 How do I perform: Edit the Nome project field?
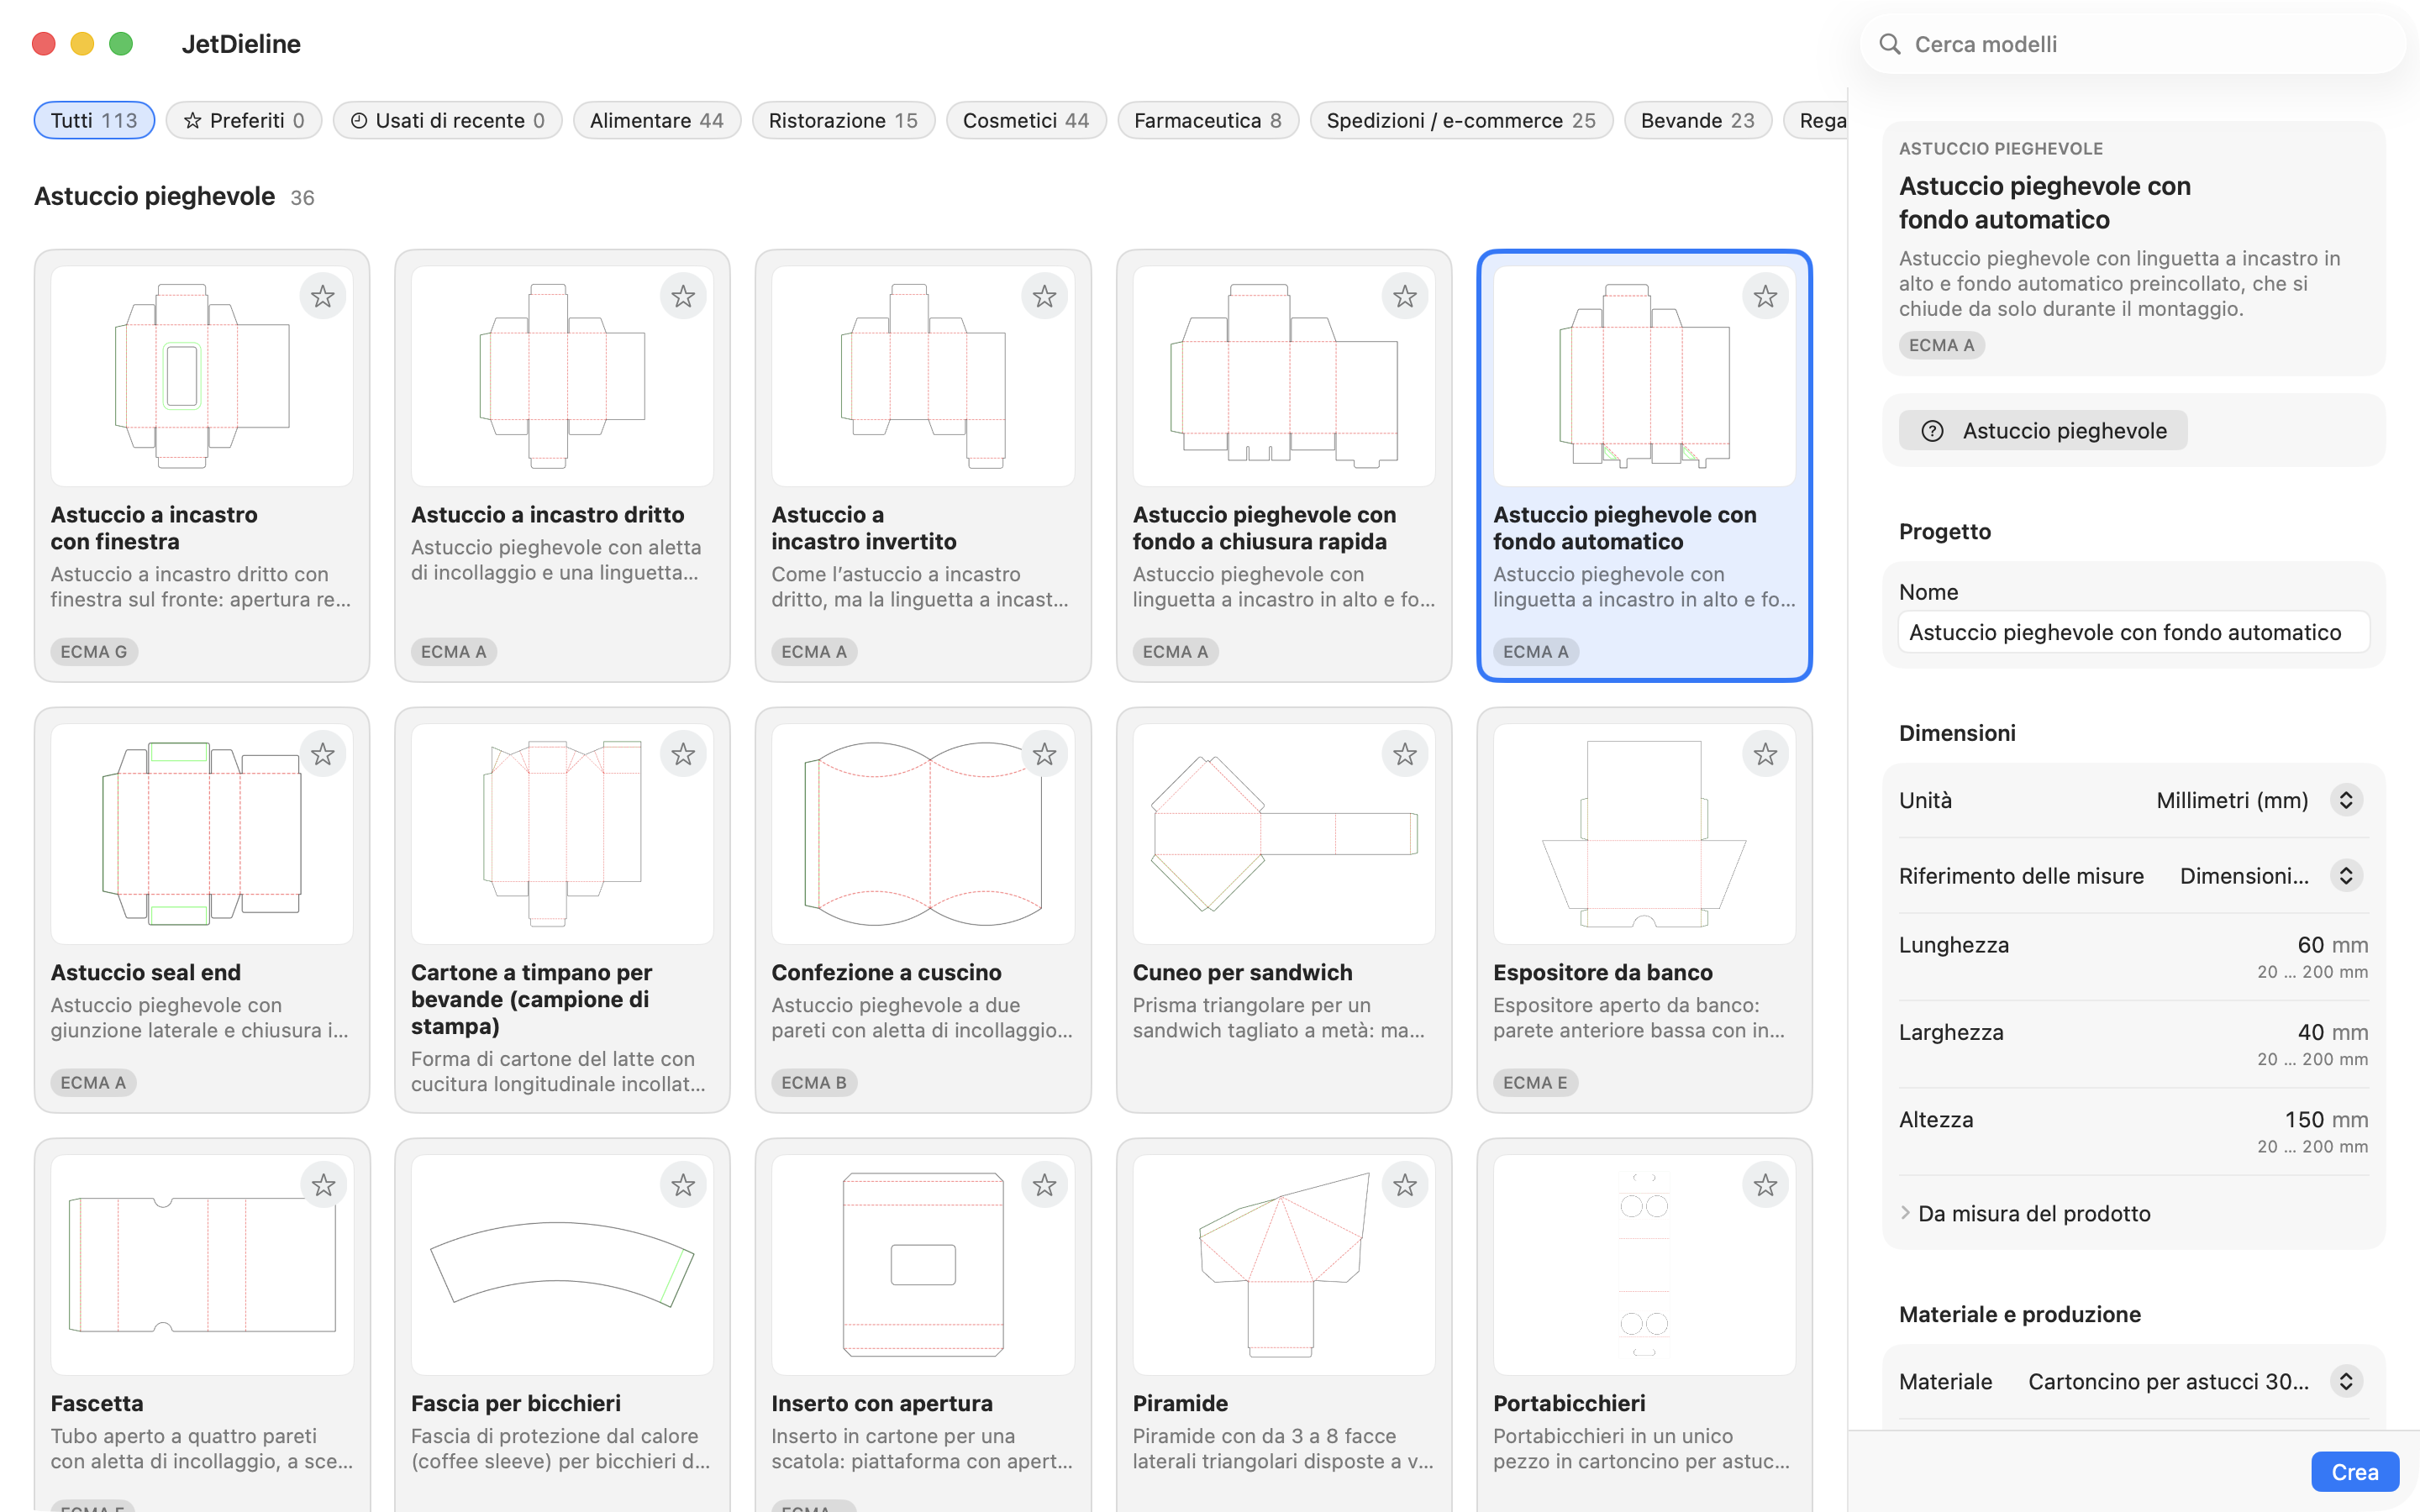point(2133,632)
